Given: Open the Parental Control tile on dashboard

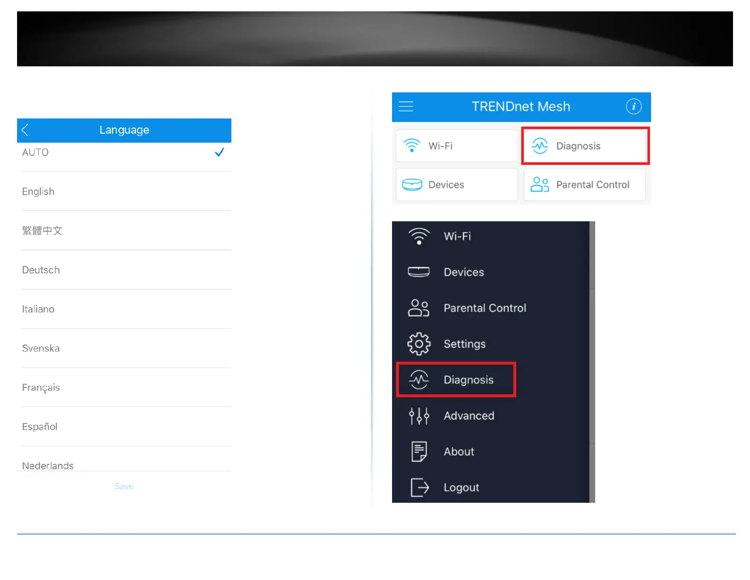Looking at the screenshot, I should point(585,185).
